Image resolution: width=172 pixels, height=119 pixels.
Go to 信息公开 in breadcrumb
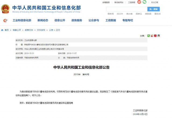(17, 30)
